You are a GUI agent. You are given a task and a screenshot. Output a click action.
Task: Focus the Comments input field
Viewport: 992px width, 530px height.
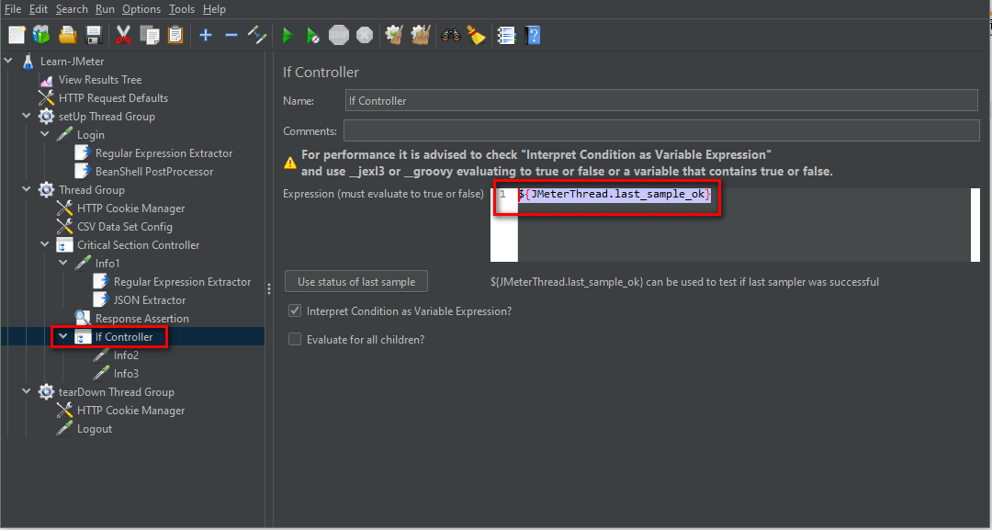click(661, 131)
